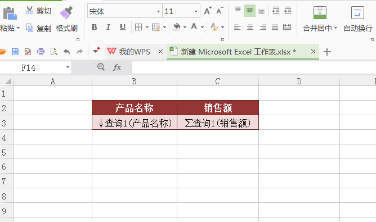This screenshot has height=222, width=376.
Task: Select cell Σ查询1(销售额)
Action: coord(218,123)
